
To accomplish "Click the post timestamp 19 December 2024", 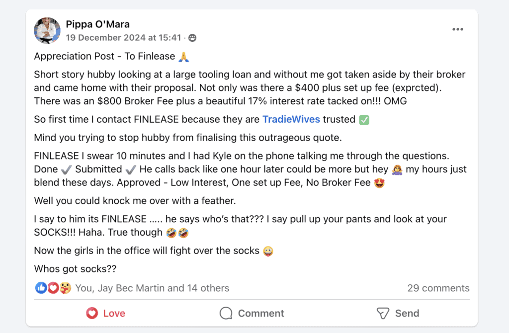I will tap(123, 37).
